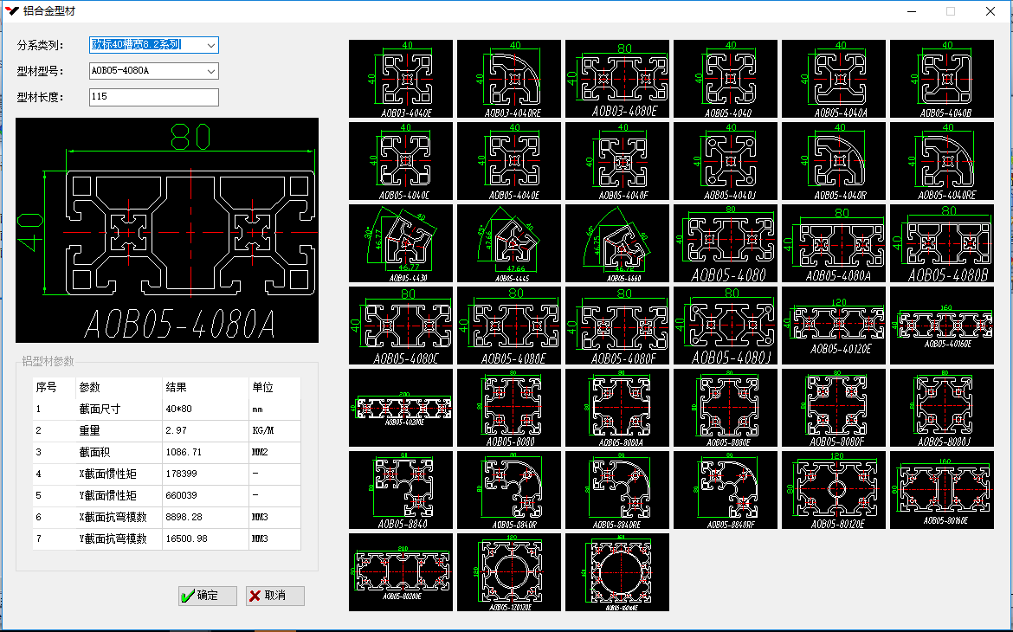Select the AOB05-4080B profile thumbnail
Viewport: 1013px width, 632px height.
pyautogui.click(x=942, y=243)
